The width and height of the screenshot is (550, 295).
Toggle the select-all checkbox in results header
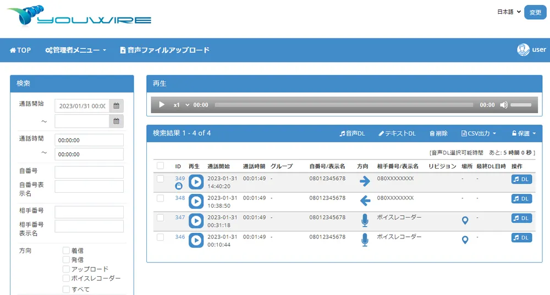point(161,165)
